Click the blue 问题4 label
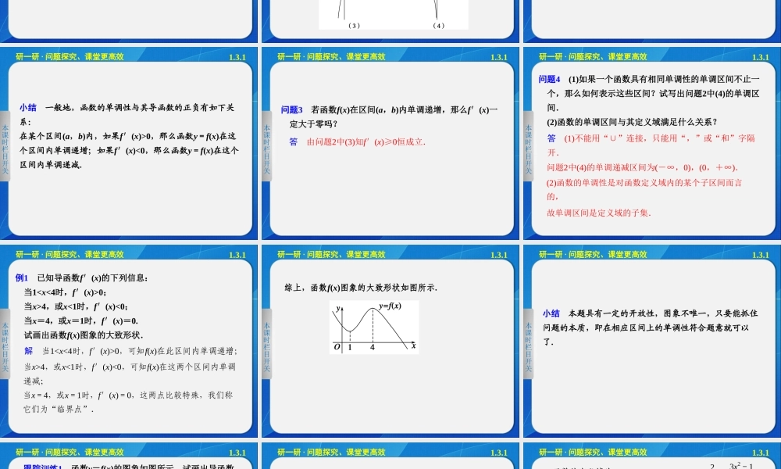The image size is (781, 469). 549,79
